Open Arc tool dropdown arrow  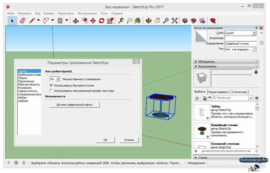[53, 20]
